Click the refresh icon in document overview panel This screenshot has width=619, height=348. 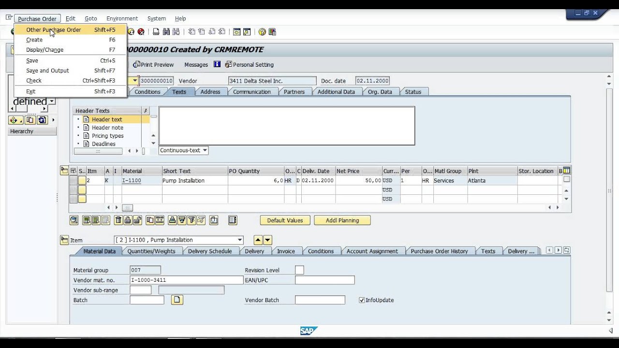point(42,120)
